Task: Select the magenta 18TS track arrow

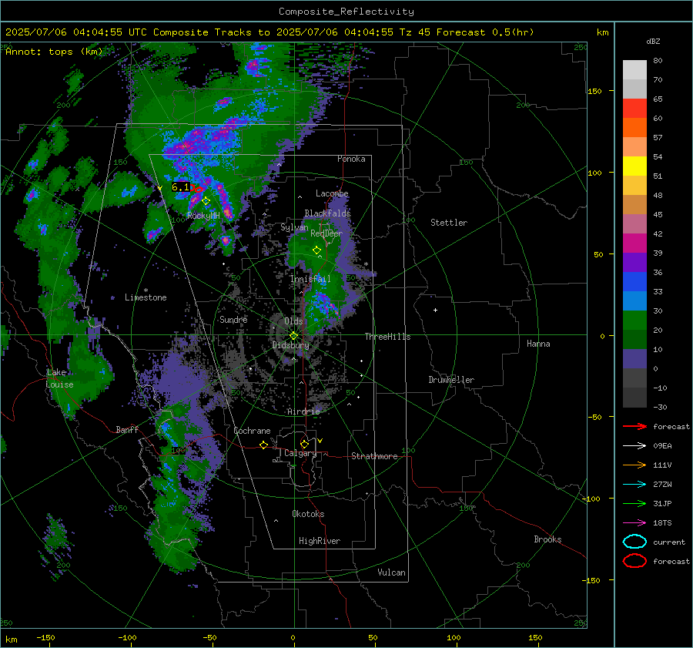Action: click(x=634, y=523)
